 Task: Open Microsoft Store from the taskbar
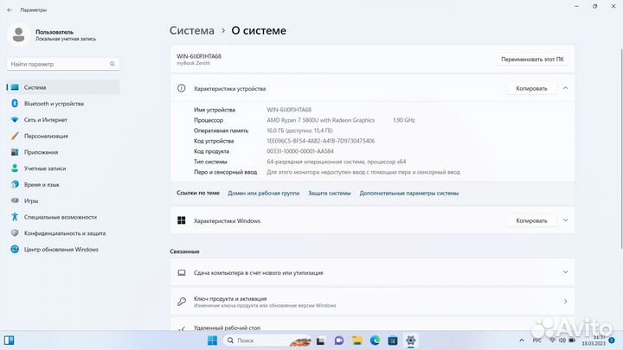393,340
